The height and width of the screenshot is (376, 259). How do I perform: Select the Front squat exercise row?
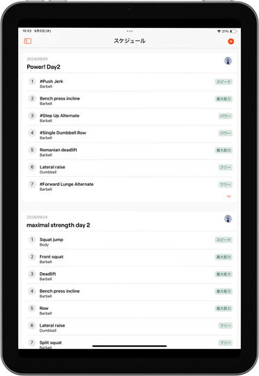pos(129,259)
